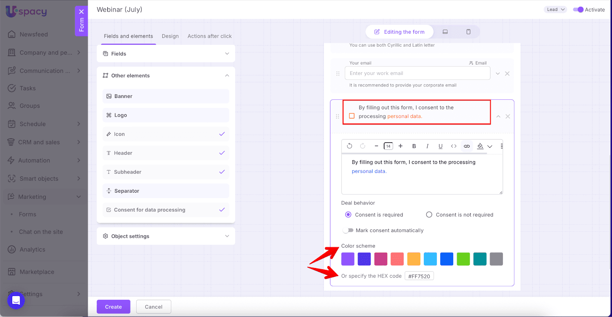Image resolution: width=612 pixels, height=317 pixels.
Task: Choose the green color scheme swatch
Action: [463, 259]
